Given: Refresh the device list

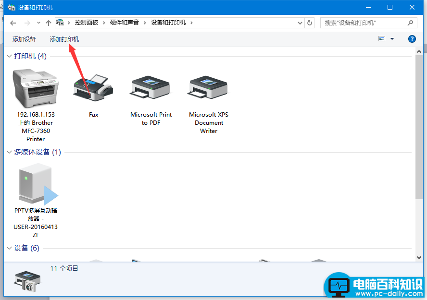Looking at the screenshot, I should (x=310, y=22).
